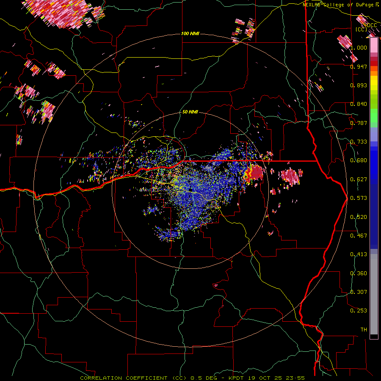Click the 0.307 color scale value
This screenshot has height=381, width=381.
point(359,292)
